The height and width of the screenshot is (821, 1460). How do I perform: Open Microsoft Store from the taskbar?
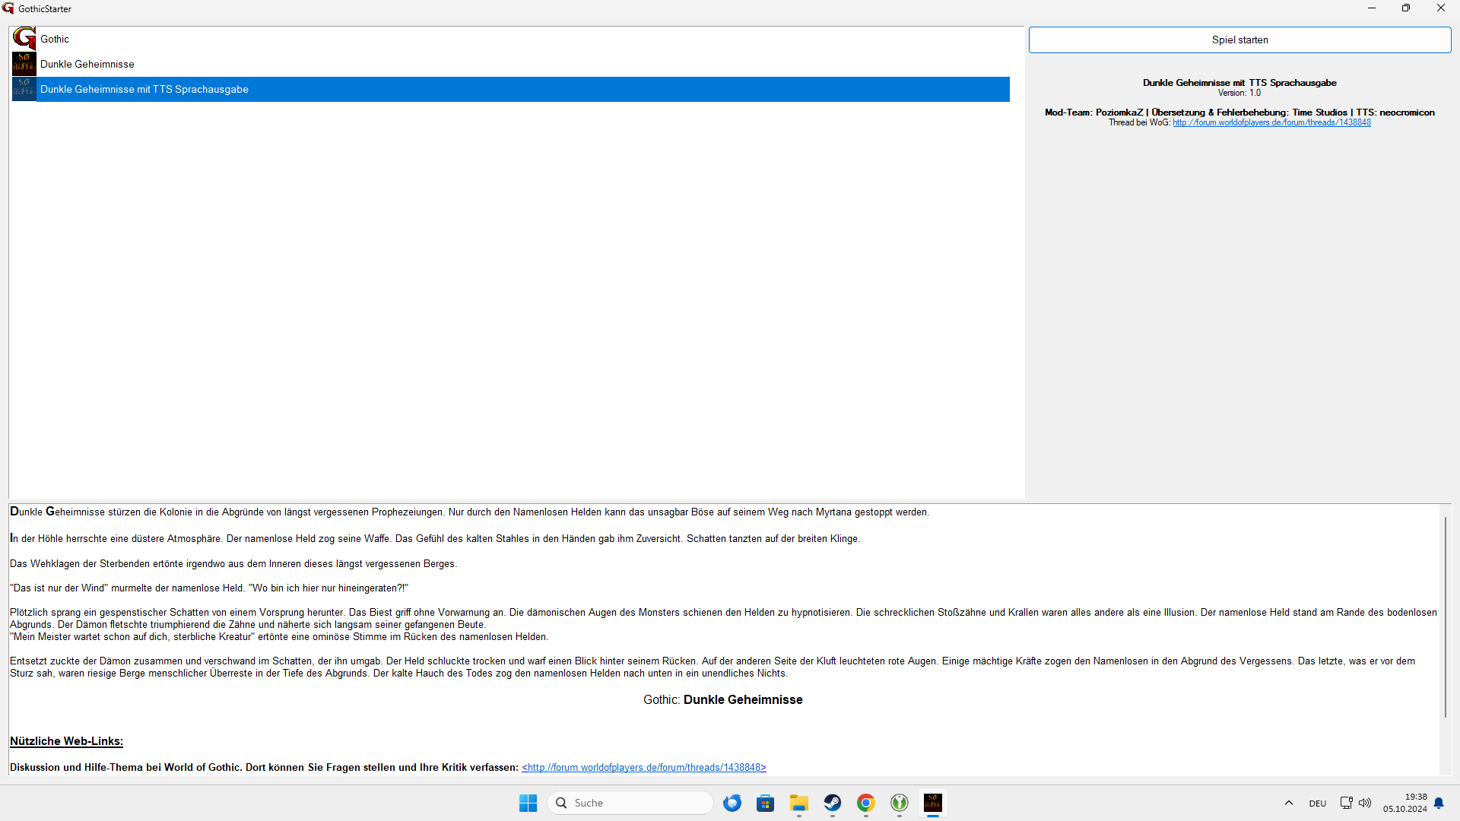[766, 803]
